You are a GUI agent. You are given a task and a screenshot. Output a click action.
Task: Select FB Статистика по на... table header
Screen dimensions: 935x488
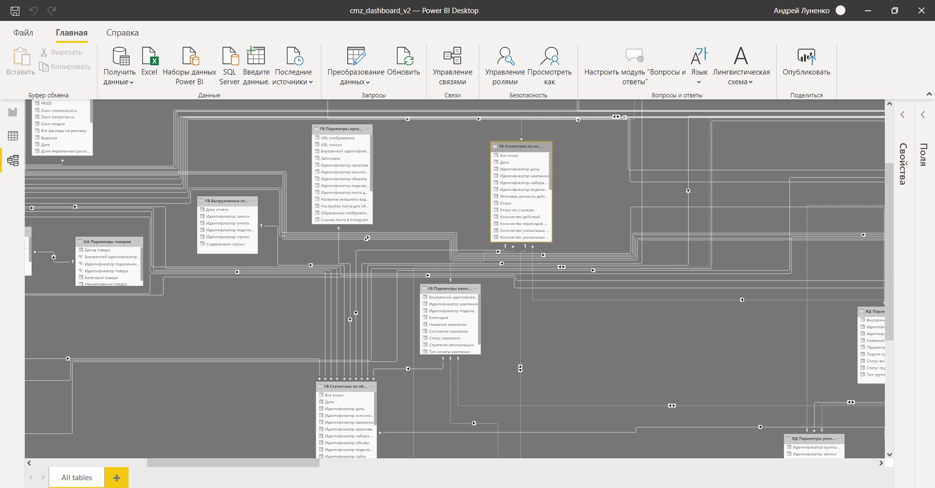[x=521, y=146]
